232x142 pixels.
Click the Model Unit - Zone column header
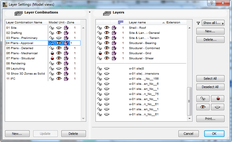point(64,22)
